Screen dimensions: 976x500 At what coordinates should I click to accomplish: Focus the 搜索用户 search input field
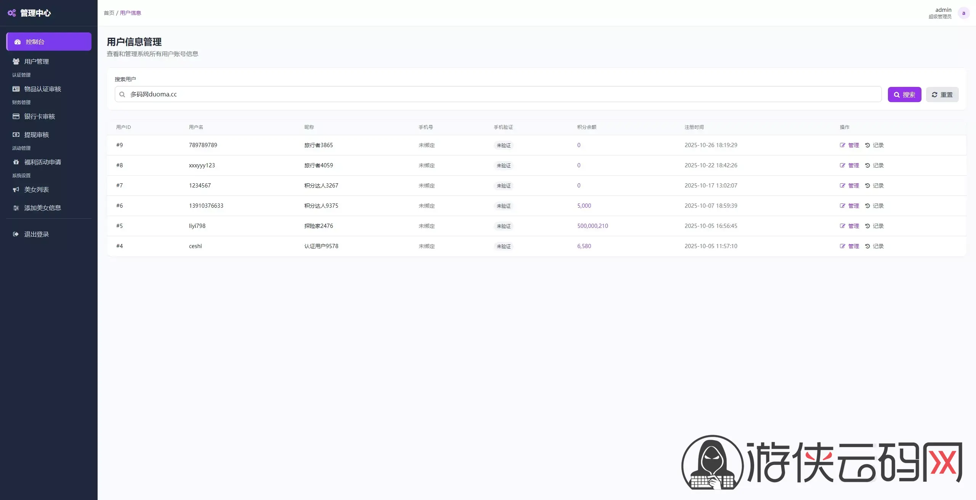pos(496,94)
